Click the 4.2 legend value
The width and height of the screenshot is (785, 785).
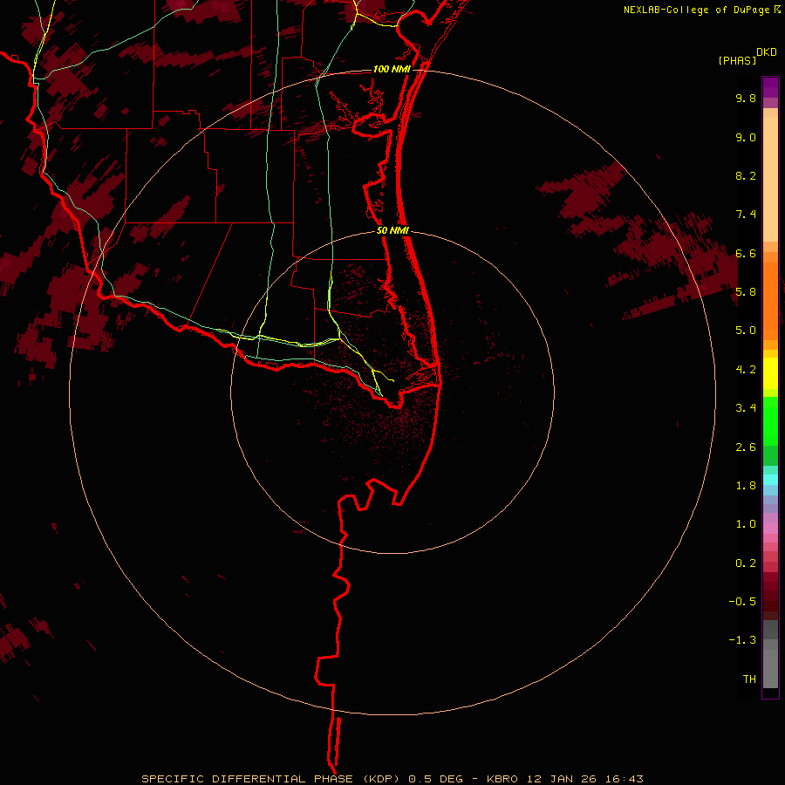click(746, 370)
